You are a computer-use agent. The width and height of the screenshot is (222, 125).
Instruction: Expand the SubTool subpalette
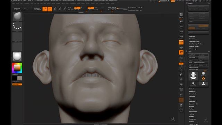191,89
